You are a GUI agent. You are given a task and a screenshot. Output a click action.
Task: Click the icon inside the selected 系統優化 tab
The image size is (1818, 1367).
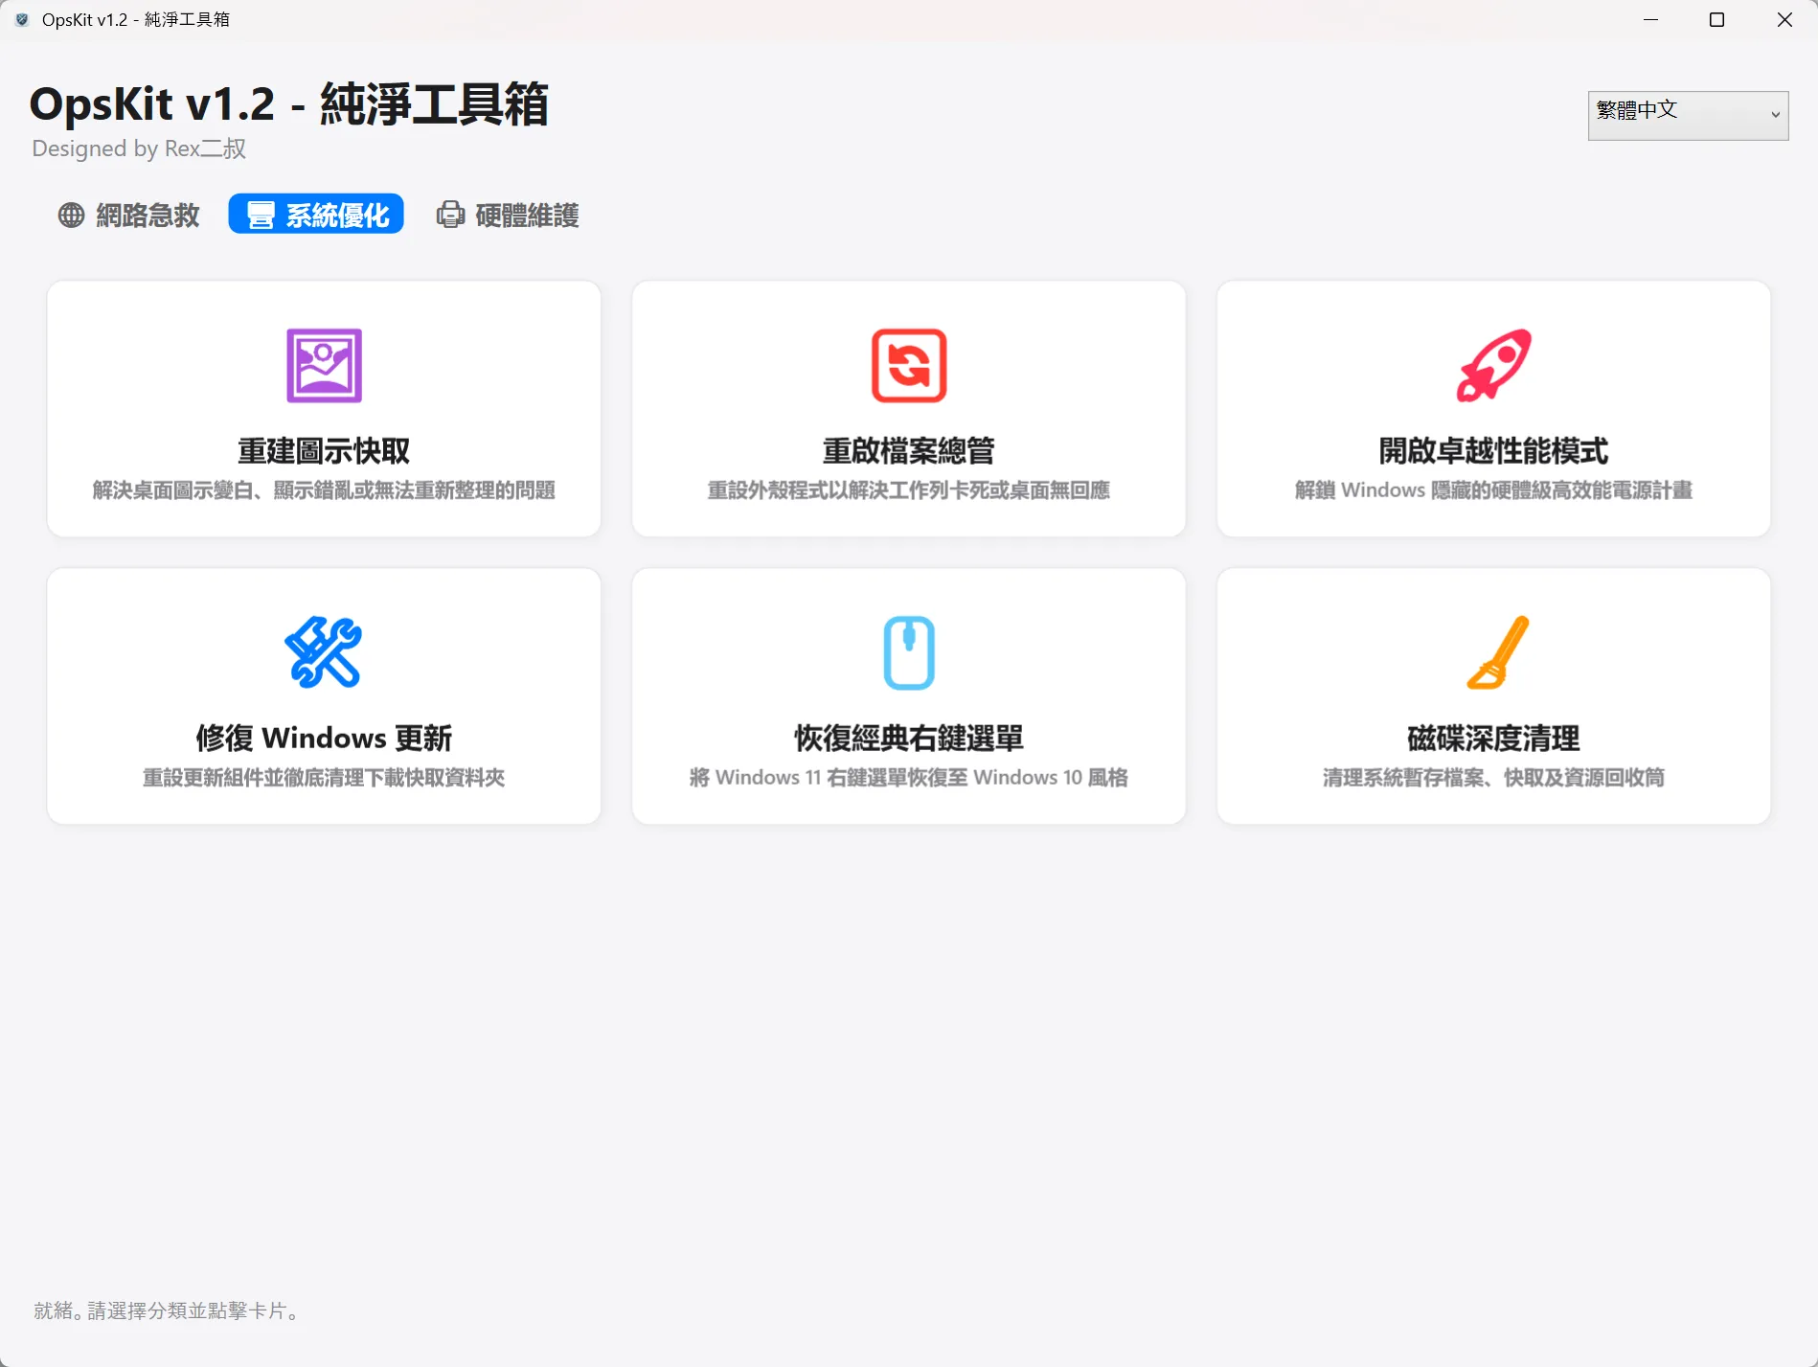(x=261, y=215)
